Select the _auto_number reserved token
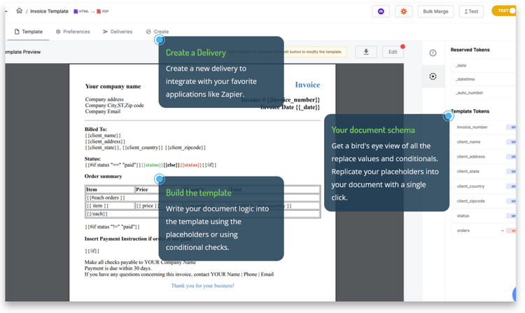The width and height of the screenshot is (525, 313). click(484, 92)
